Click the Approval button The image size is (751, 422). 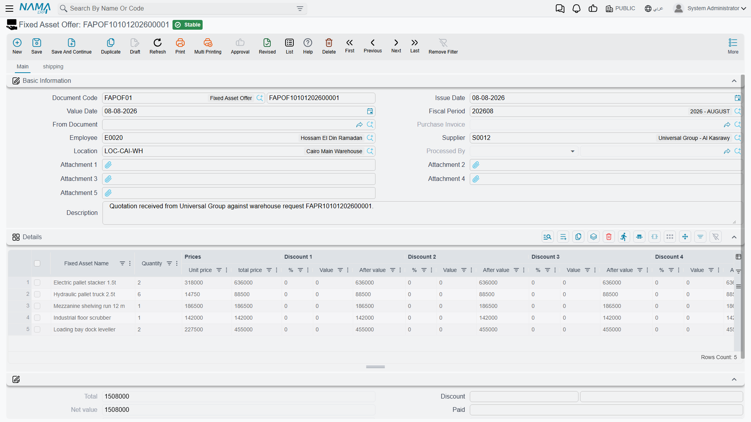[x=240, y=46]
